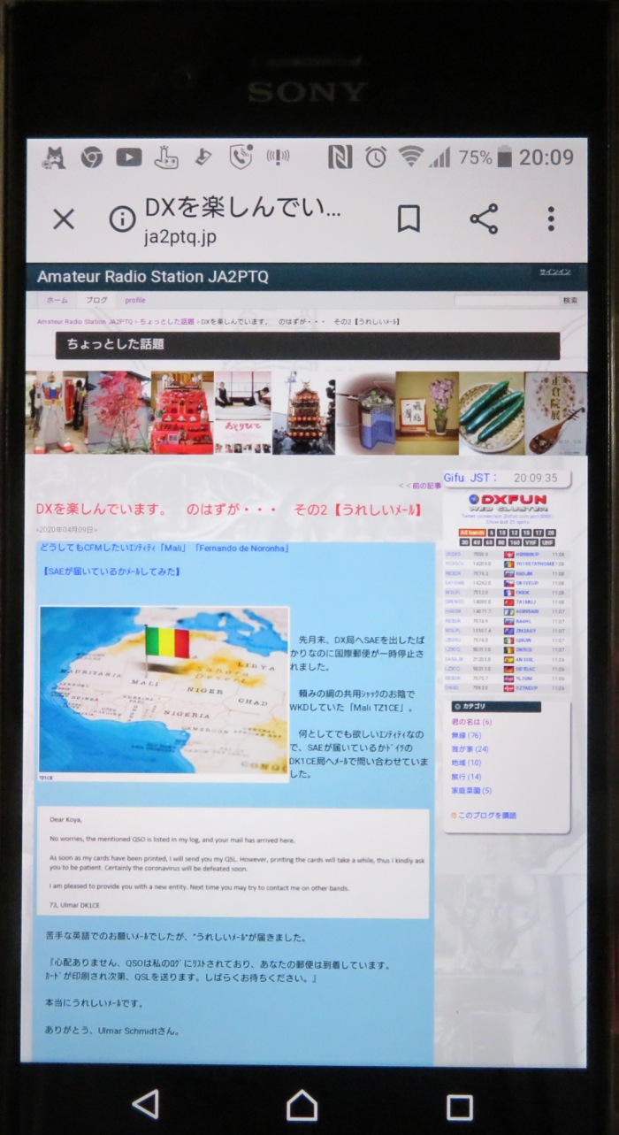Open the 我が家 (24) category
This screenshot has width=619, height=1135.
[x=470, y=749]
